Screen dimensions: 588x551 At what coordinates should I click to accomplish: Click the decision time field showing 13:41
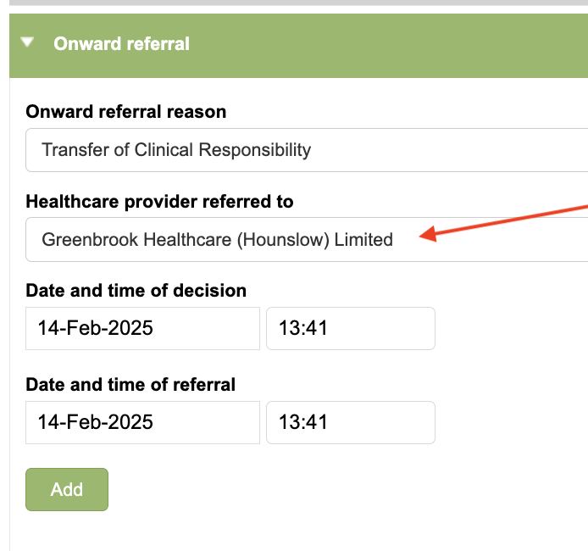pos(350,328)
